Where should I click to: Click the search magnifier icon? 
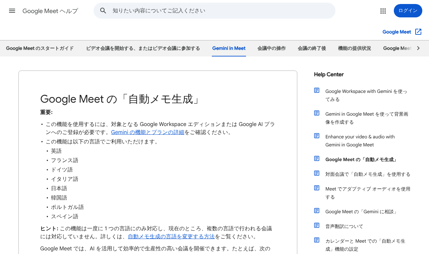tap(103, 11)
